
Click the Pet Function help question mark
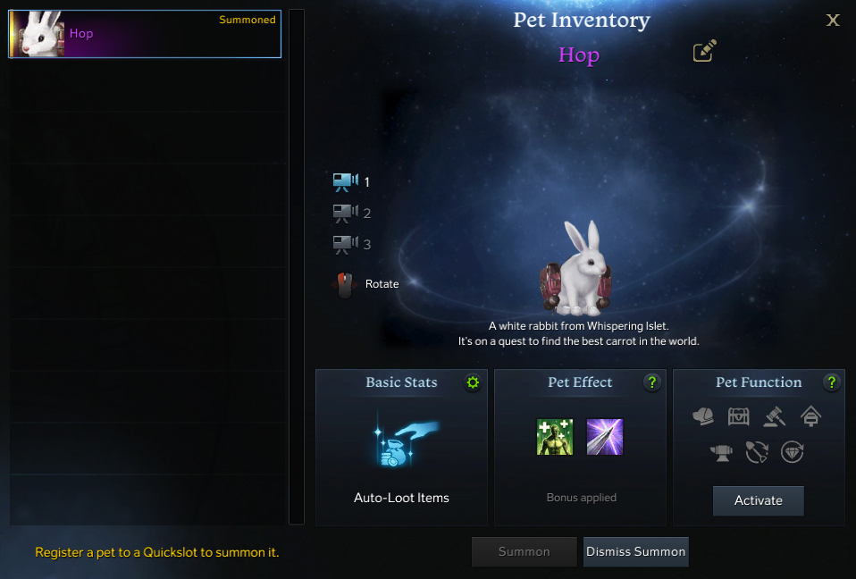pyautogui.click(x=831, y=382)
